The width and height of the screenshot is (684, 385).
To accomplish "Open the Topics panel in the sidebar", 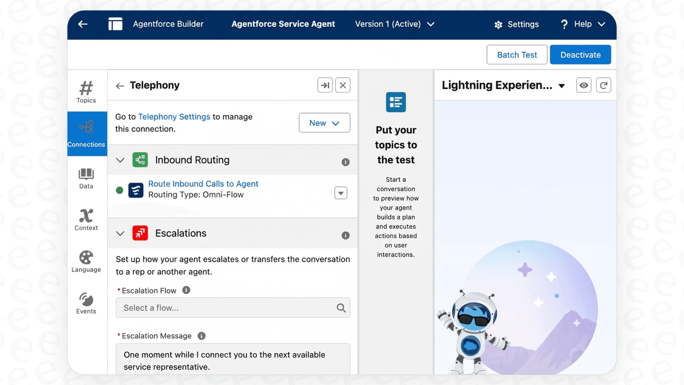I will 86,92.
